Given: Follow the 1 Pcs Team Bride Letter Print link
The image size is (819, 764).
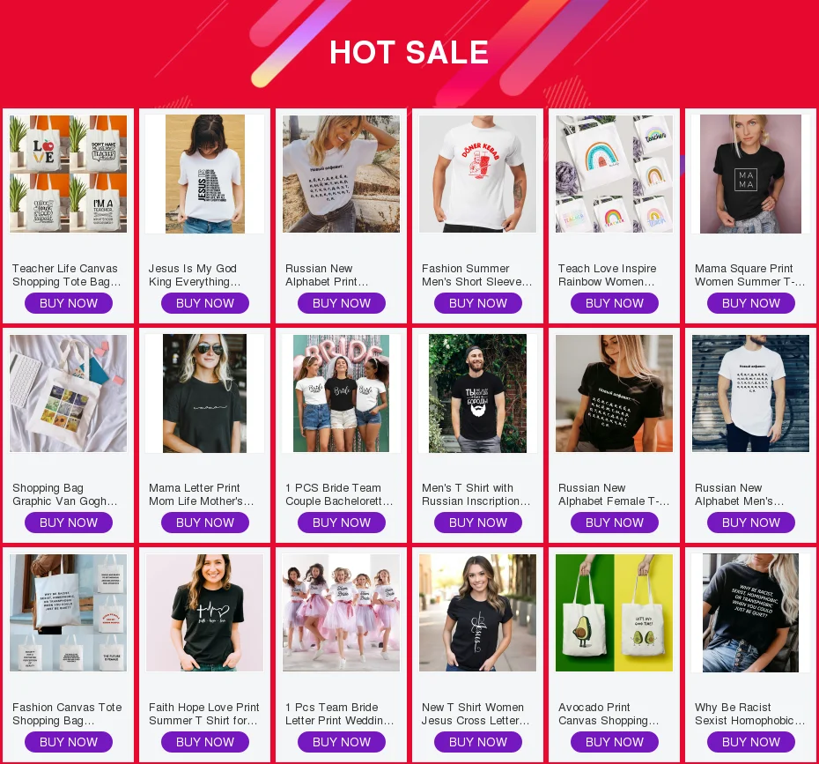Looking at the screenshot, I should click(x=340, y=714).
